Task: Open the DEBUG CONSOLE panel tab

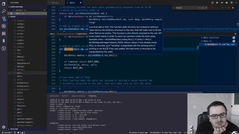Action: [x=78, y=96]
